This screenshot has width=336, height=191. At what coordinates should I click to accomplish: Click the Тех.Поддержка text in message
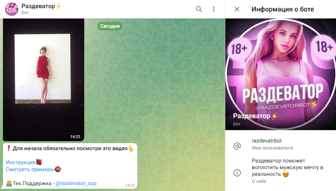click(x=32, y=183)
